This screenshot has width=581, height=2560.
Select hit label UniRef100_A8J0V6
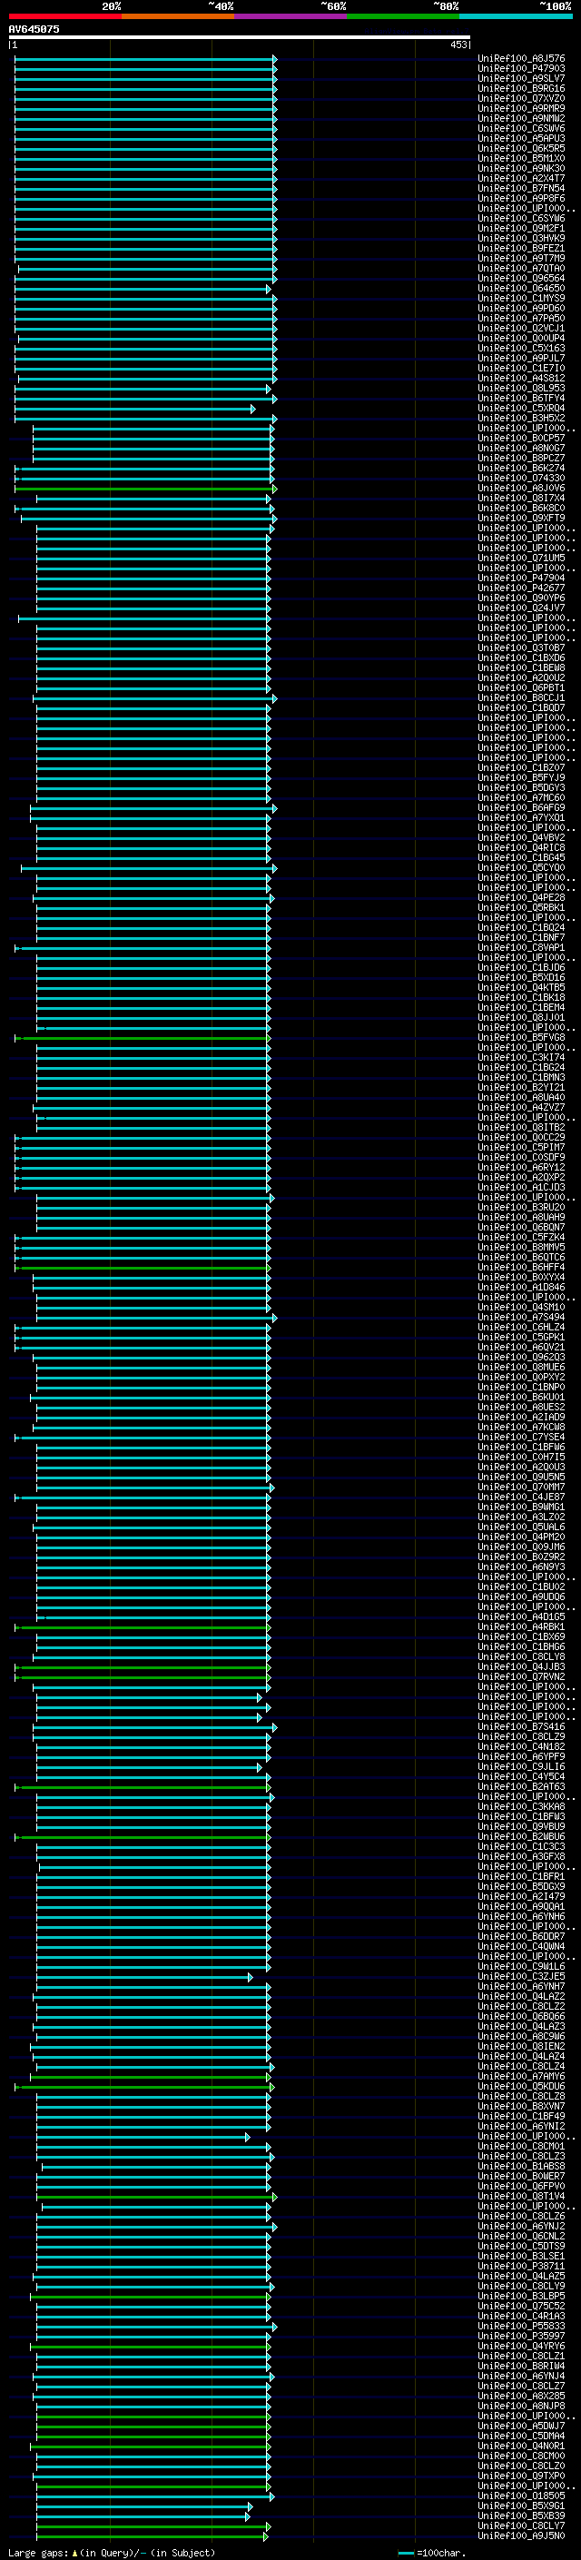click(521, 488)
